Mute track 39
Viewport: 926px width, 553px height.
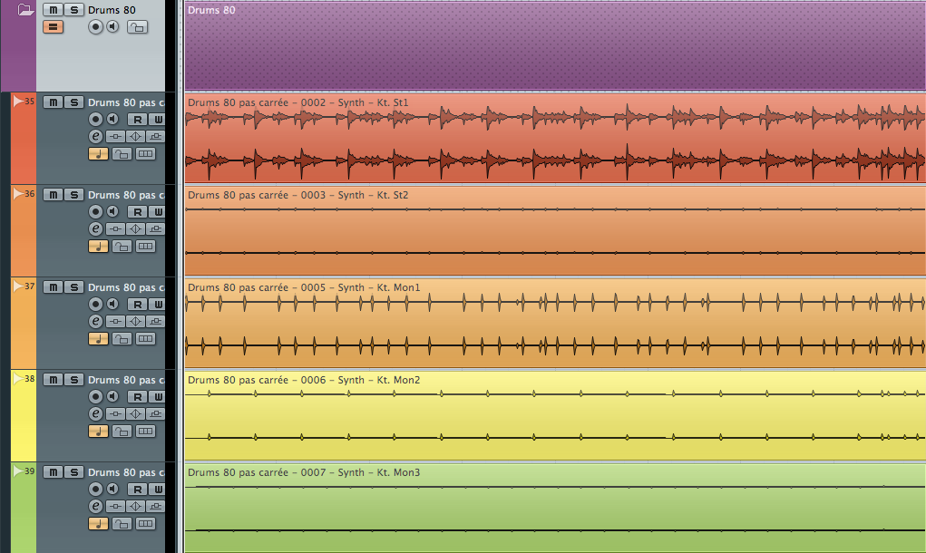[54, 472]
